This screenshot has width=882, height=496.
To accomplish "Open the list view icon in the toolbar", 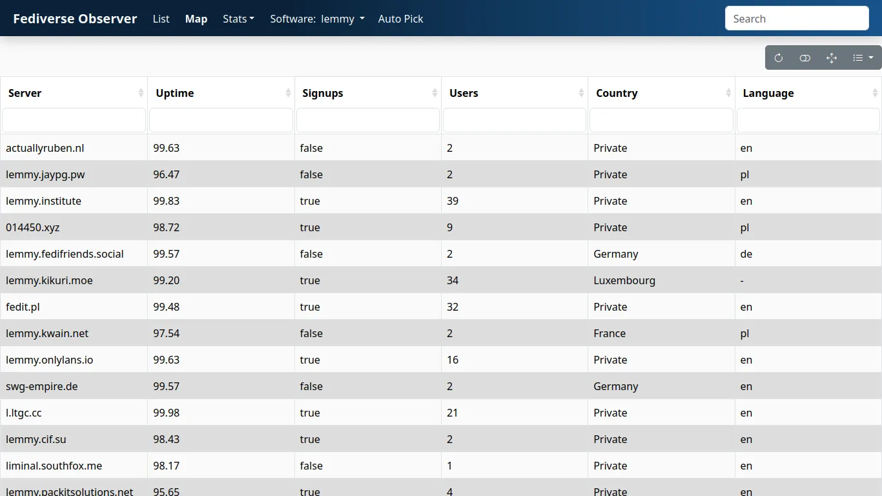I will tap(857, 58).
